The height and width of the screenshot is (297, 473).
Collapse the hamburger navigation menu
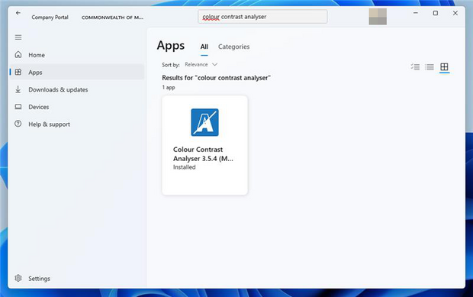(x=18, y=37)
